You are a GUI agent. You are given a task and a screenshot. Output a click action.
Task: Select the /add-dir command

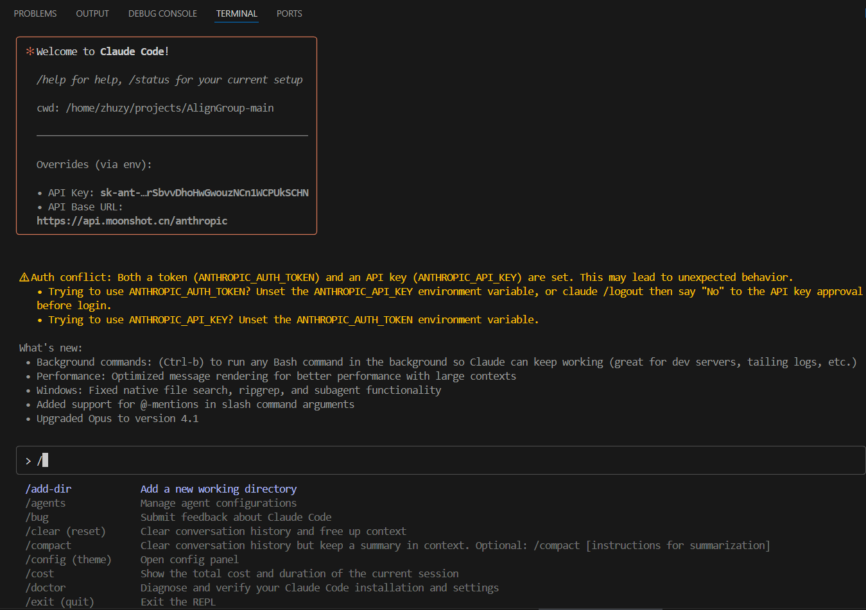click(48, 489)
